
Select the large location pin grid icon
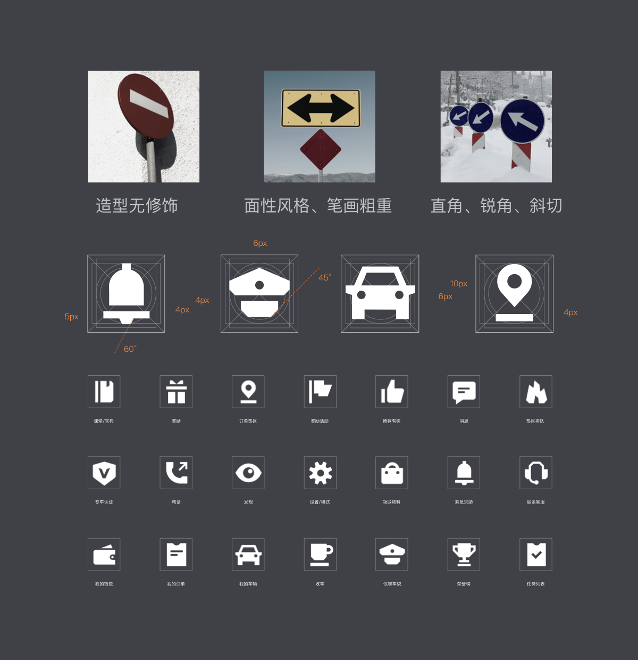pos(514,294)
